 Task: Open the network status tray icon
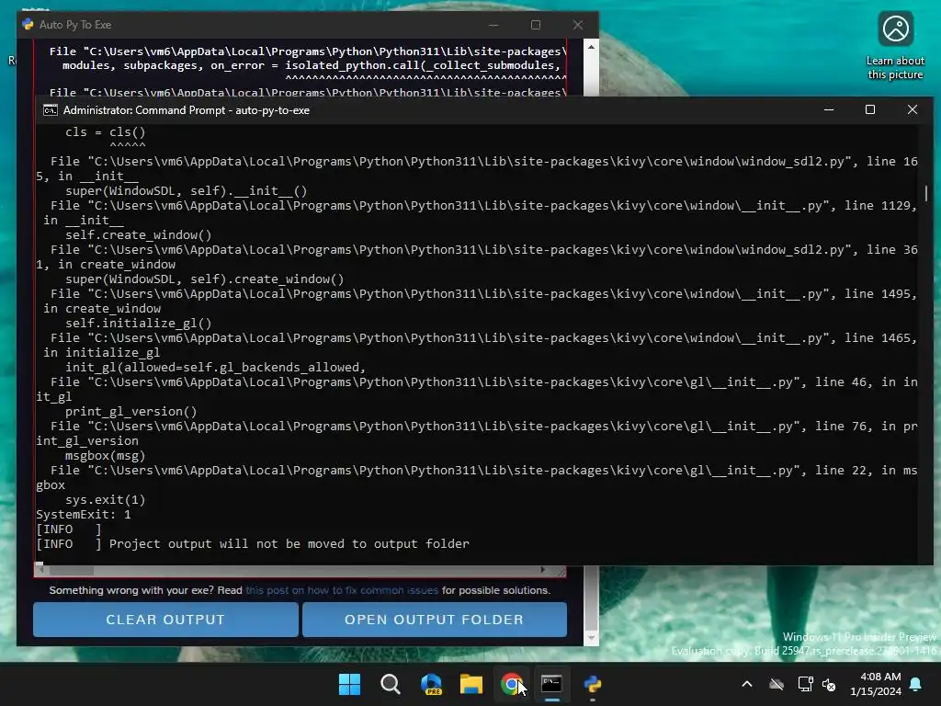(x=805, y=684)
